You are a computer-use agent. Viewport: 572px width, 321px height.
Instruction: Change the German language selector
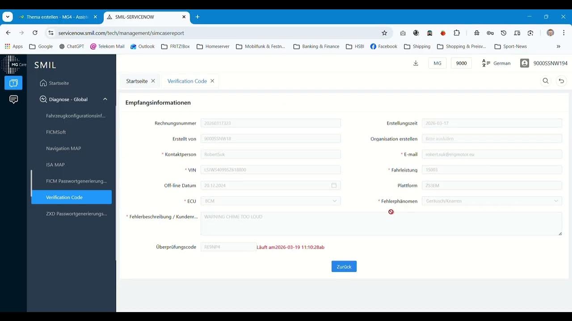(496, 63)
